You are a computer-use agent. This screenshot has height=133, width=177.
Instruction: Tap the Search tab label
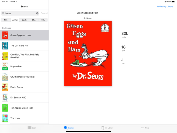click(x=71, y=128)
